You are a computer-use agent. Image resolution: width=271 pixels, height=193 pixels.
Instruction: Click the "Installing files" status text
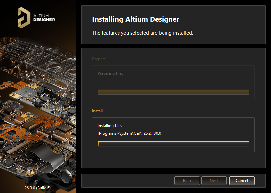tap(110, 126)
